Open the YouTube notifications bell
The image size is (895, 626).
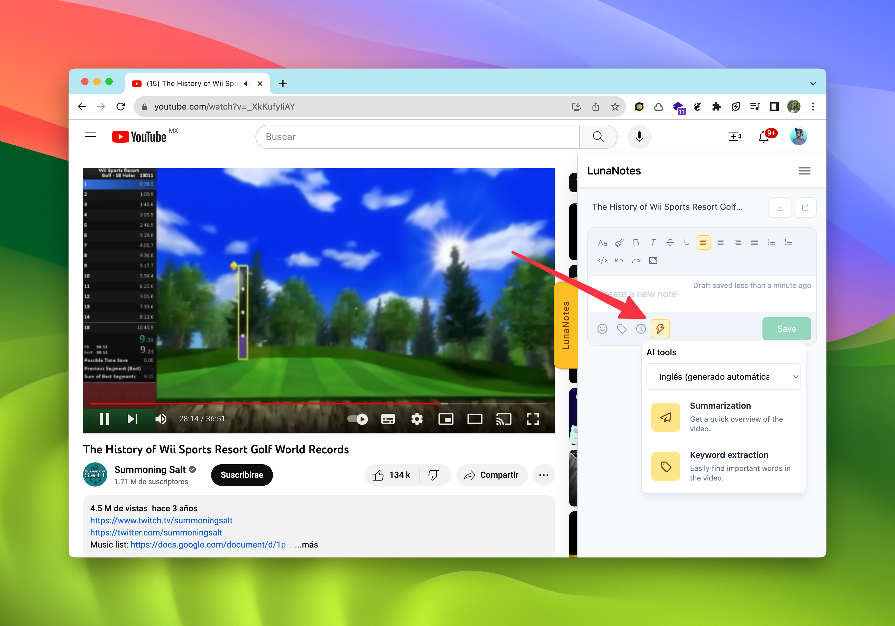764,137
